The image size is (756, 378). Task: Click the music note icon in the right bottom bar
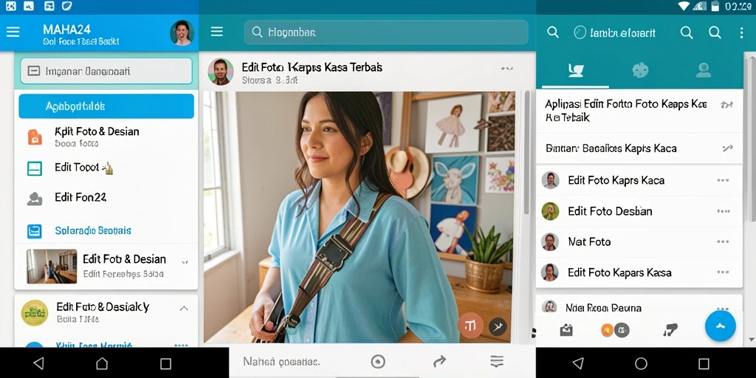pyautogui.click(x=670, y=330)
